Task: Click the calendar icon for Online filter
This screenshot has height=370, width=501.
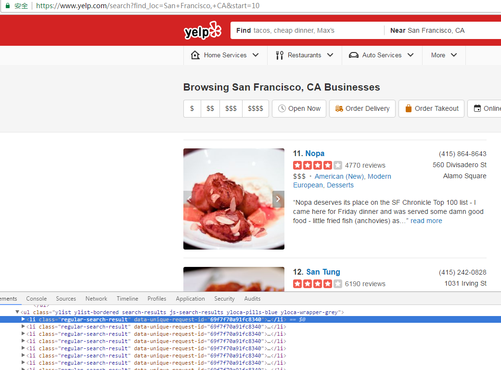Action: (x=477, y=108)
